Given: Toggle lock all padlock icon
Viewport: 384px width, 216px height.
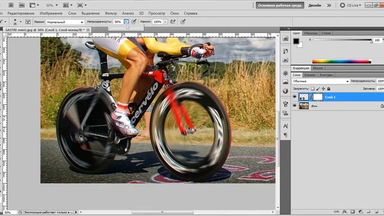Looking at the screenshot, I should coord(329,89).
